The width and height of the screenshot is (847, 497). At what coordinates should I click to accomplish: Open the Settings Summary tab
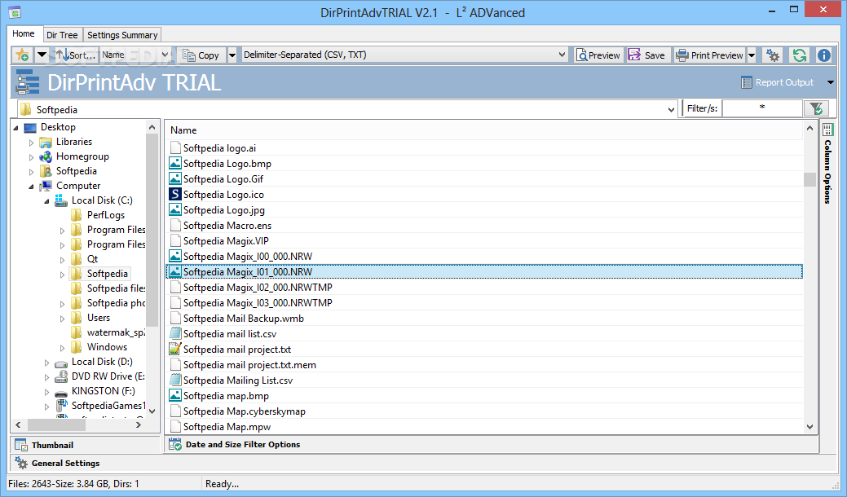(122, 35)
